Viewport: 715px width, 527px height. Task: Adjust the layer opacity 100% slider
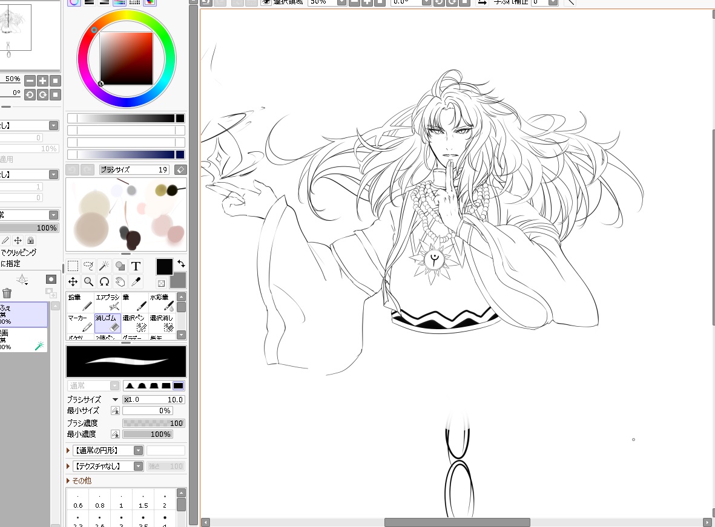(29, 228)
